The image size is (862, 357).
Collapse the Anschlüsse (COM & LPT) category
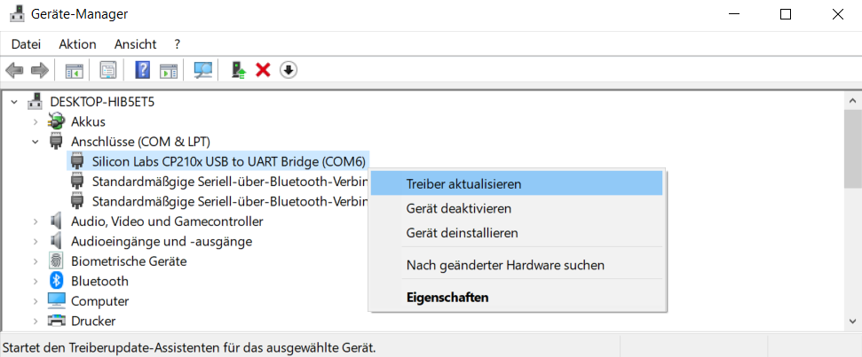click(35, 142)
